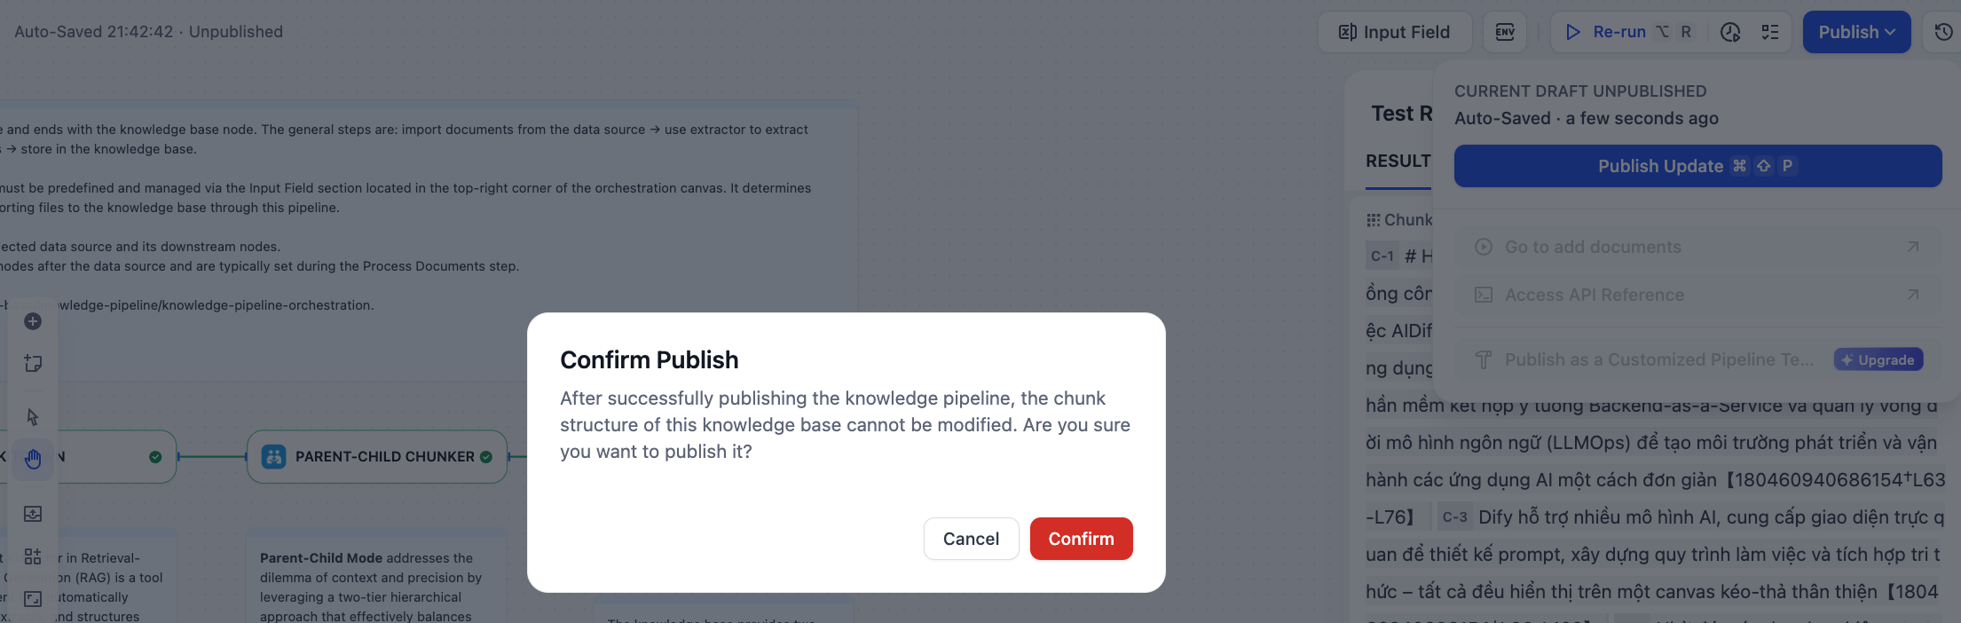Re-run the pipeline
Image resolution: width=1961 pixels, height=623 pixels.
[x=1618, y=32]
